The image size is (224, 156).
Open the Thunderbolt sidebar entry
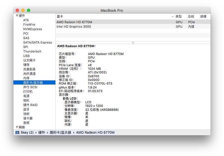tap(32, 51)
